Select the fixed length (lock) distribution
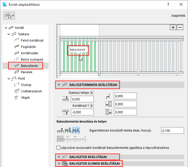188x167 pixels. click(x=68, y=130)
